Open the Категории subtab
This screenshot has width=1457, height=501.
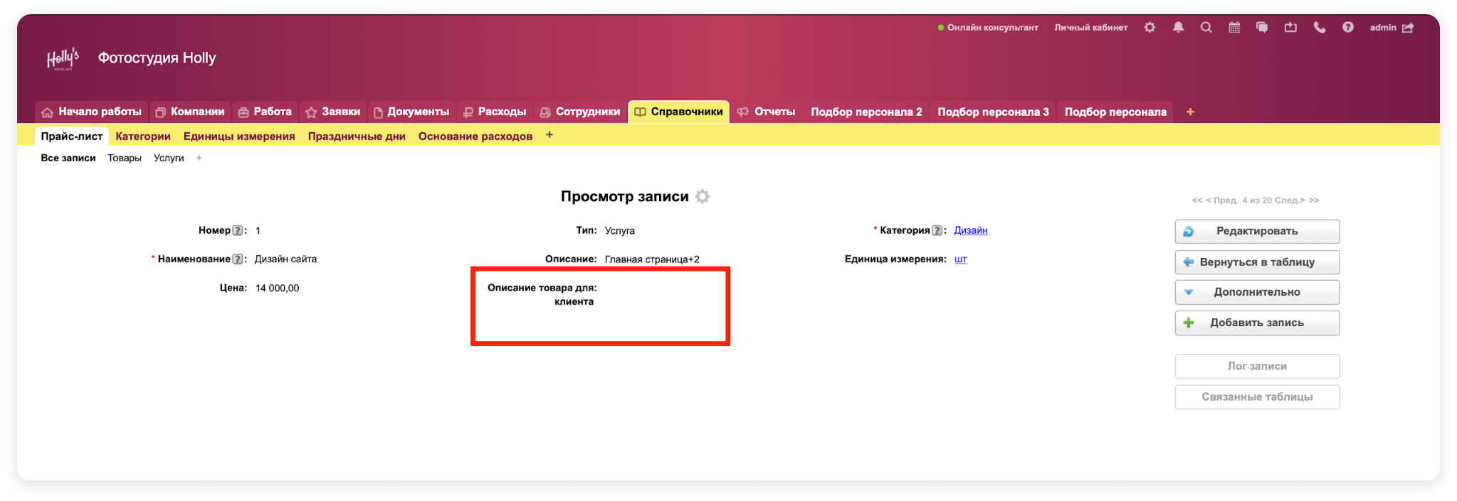(x=143, y=136)
